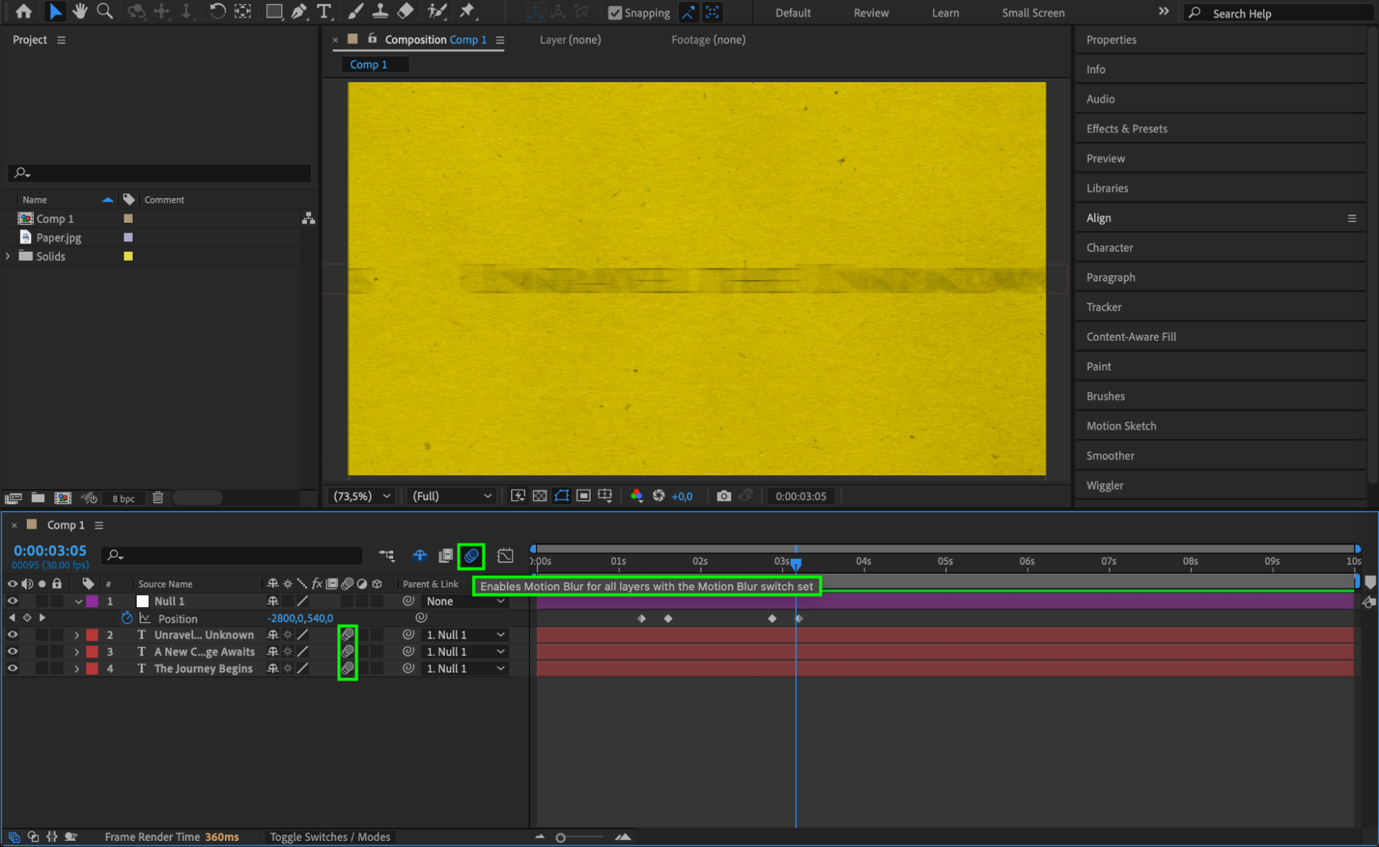
Task: Hide the Null 1 layer eye icon
Action: pos(12,601)
